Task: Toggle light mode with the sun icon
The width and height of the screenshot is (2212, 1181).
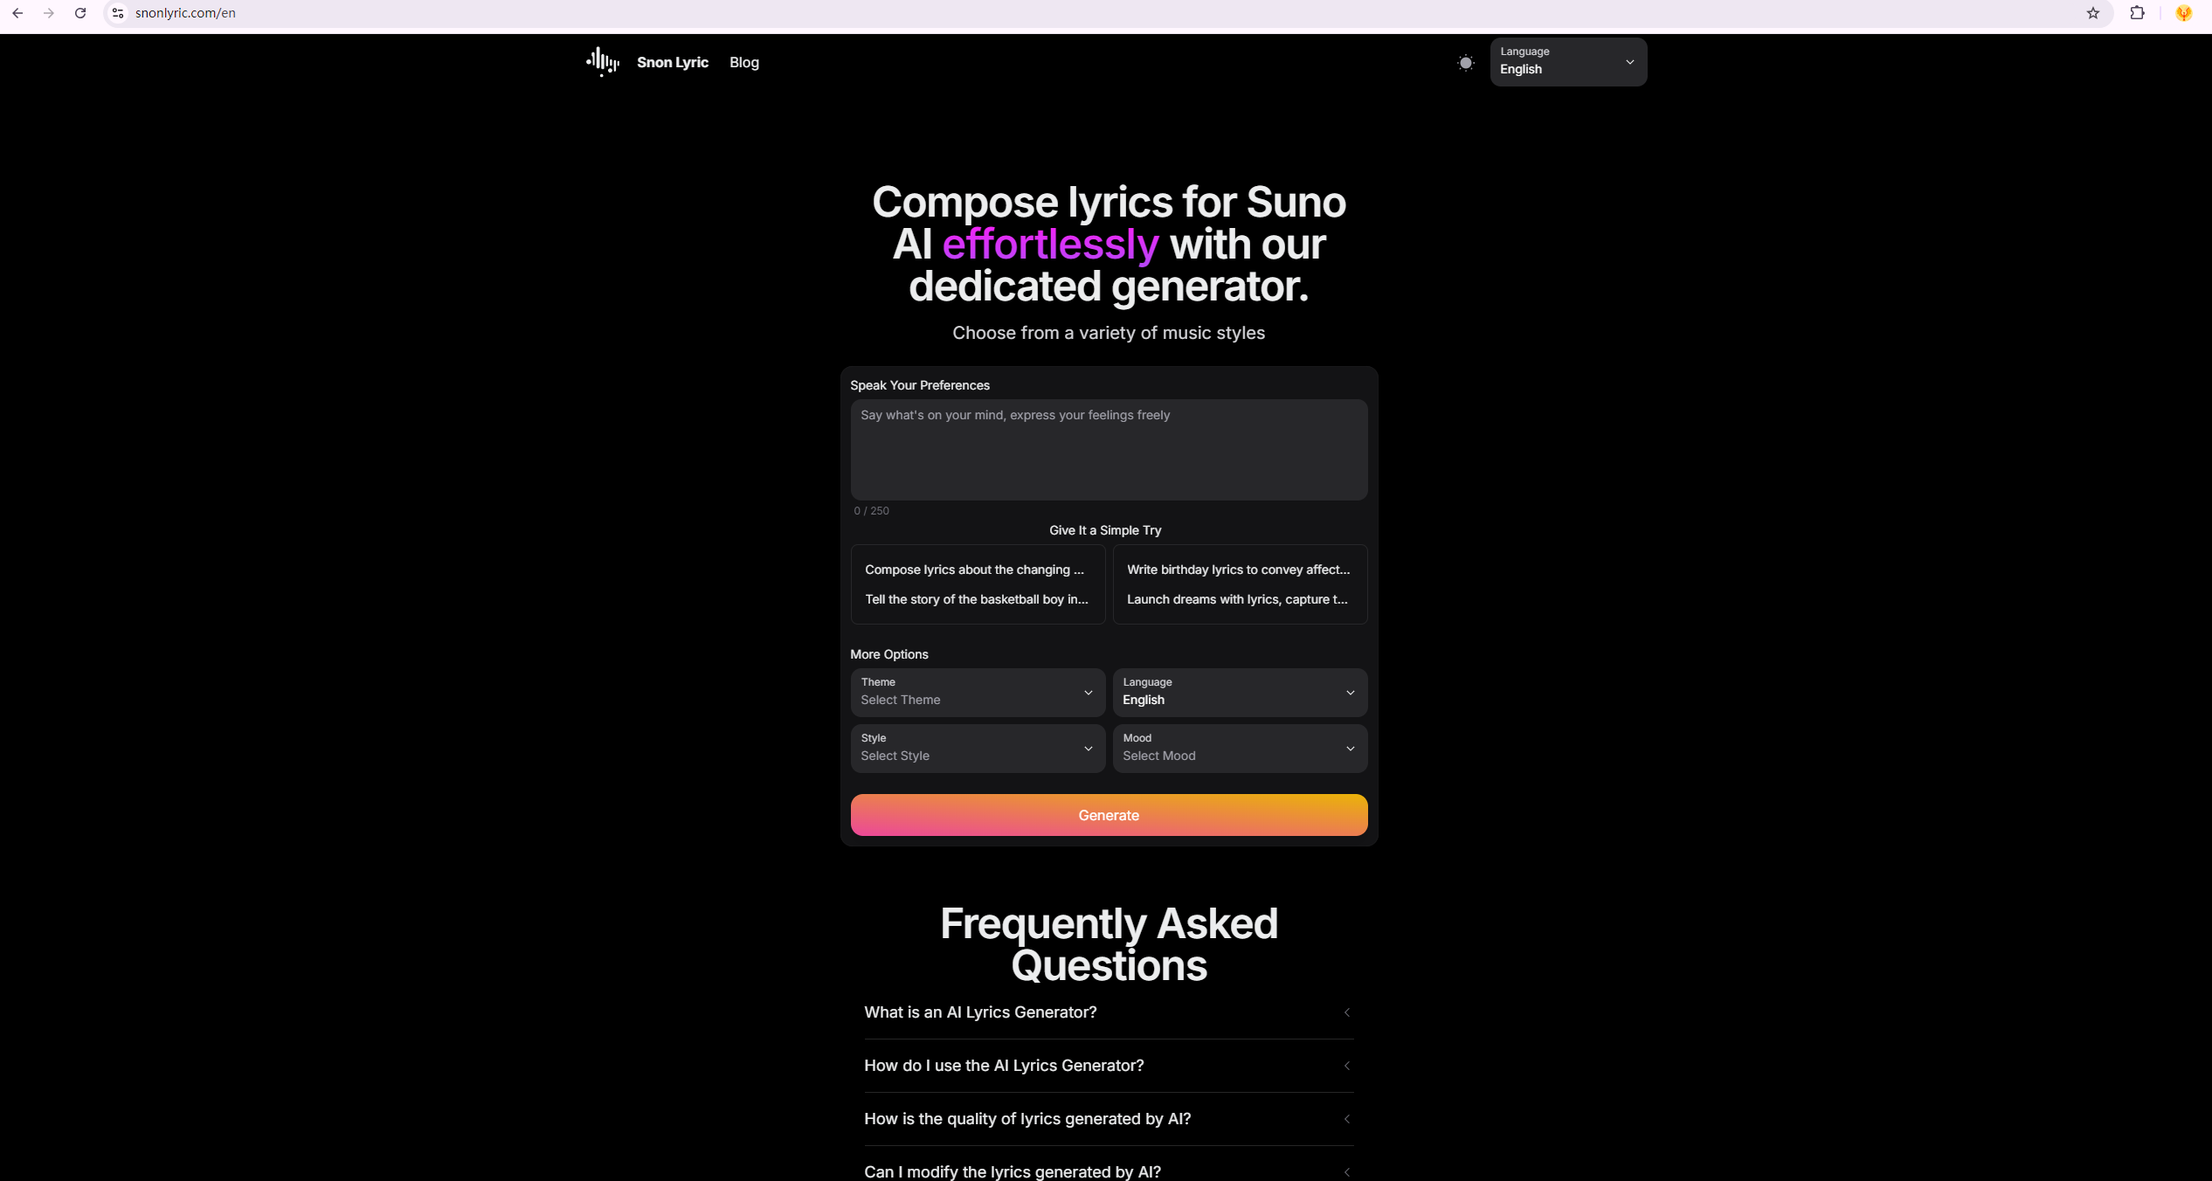Action: 1465,62
